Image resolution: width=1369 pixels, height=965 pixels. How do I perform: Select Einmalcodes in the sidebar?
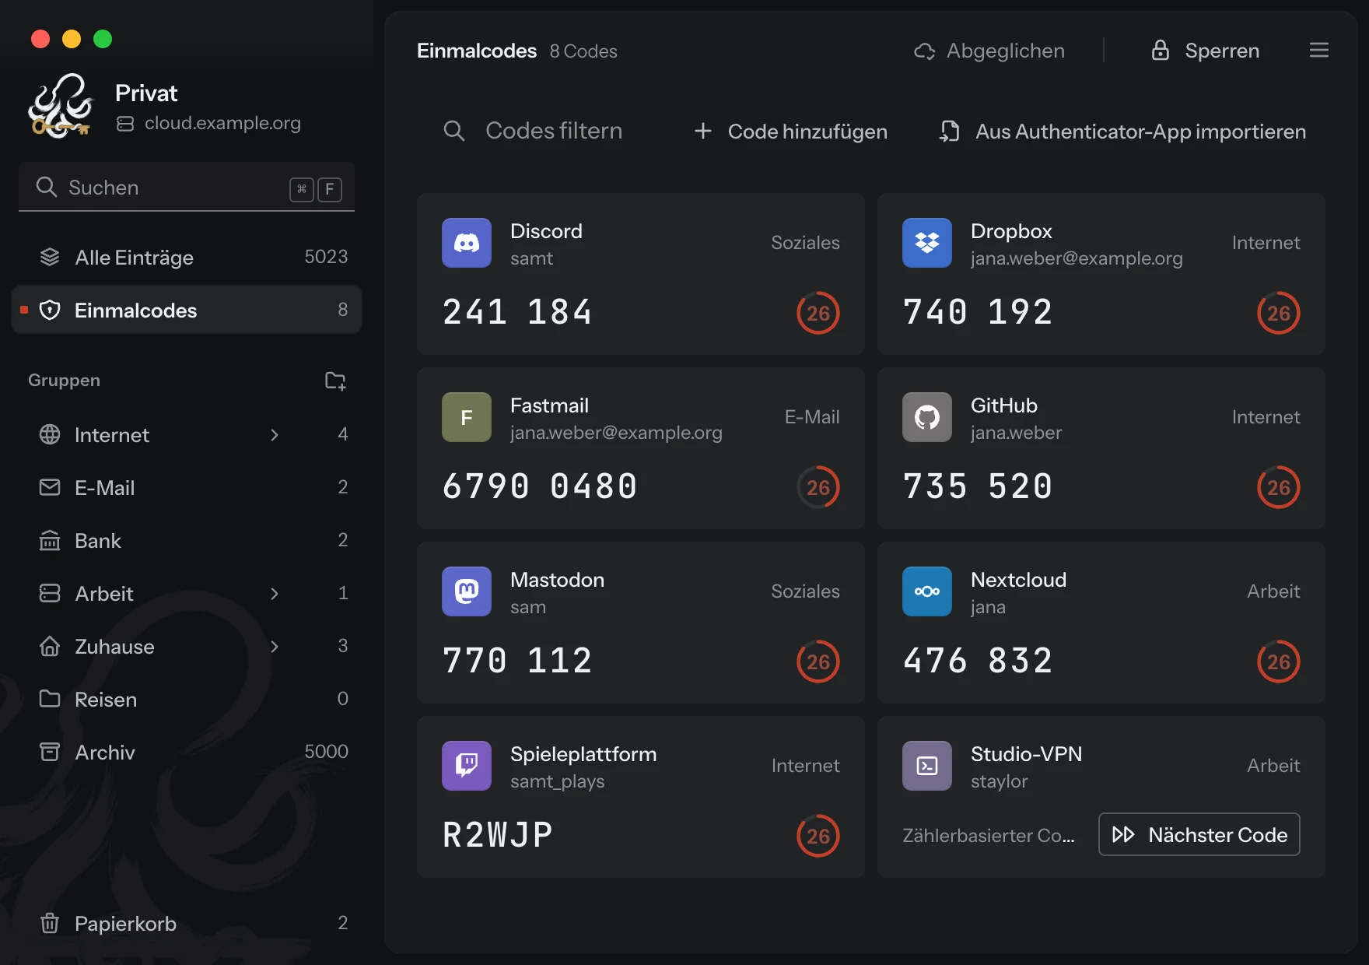[187, 310]
